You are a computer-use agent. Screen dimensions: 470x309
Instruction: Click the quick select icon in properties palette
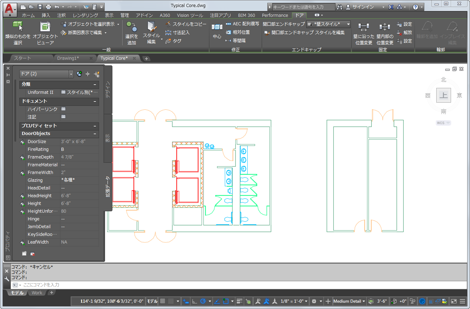click(97, 74)
